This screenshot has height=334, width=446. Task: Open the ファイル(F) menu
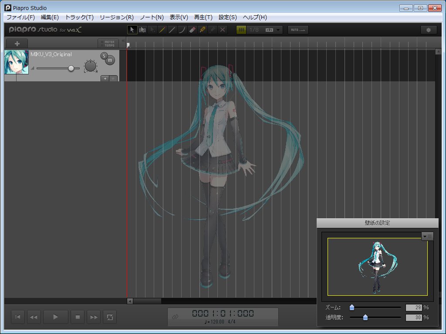[x=20, y=17]
